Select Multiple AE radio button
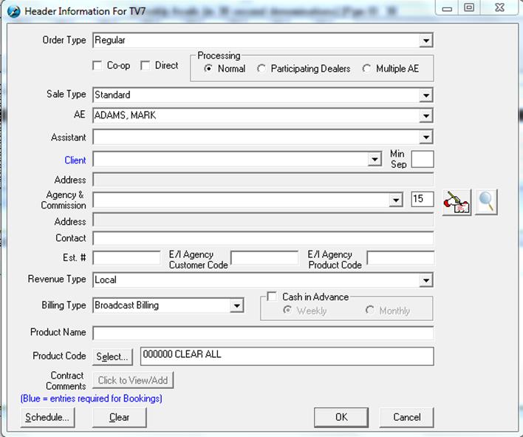Viewport: 523px width, 437px height. (367, 69)
